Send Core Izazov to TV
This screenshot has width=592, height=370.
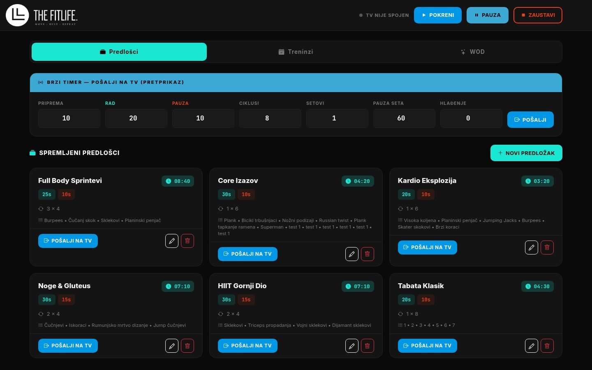(247, 254)
